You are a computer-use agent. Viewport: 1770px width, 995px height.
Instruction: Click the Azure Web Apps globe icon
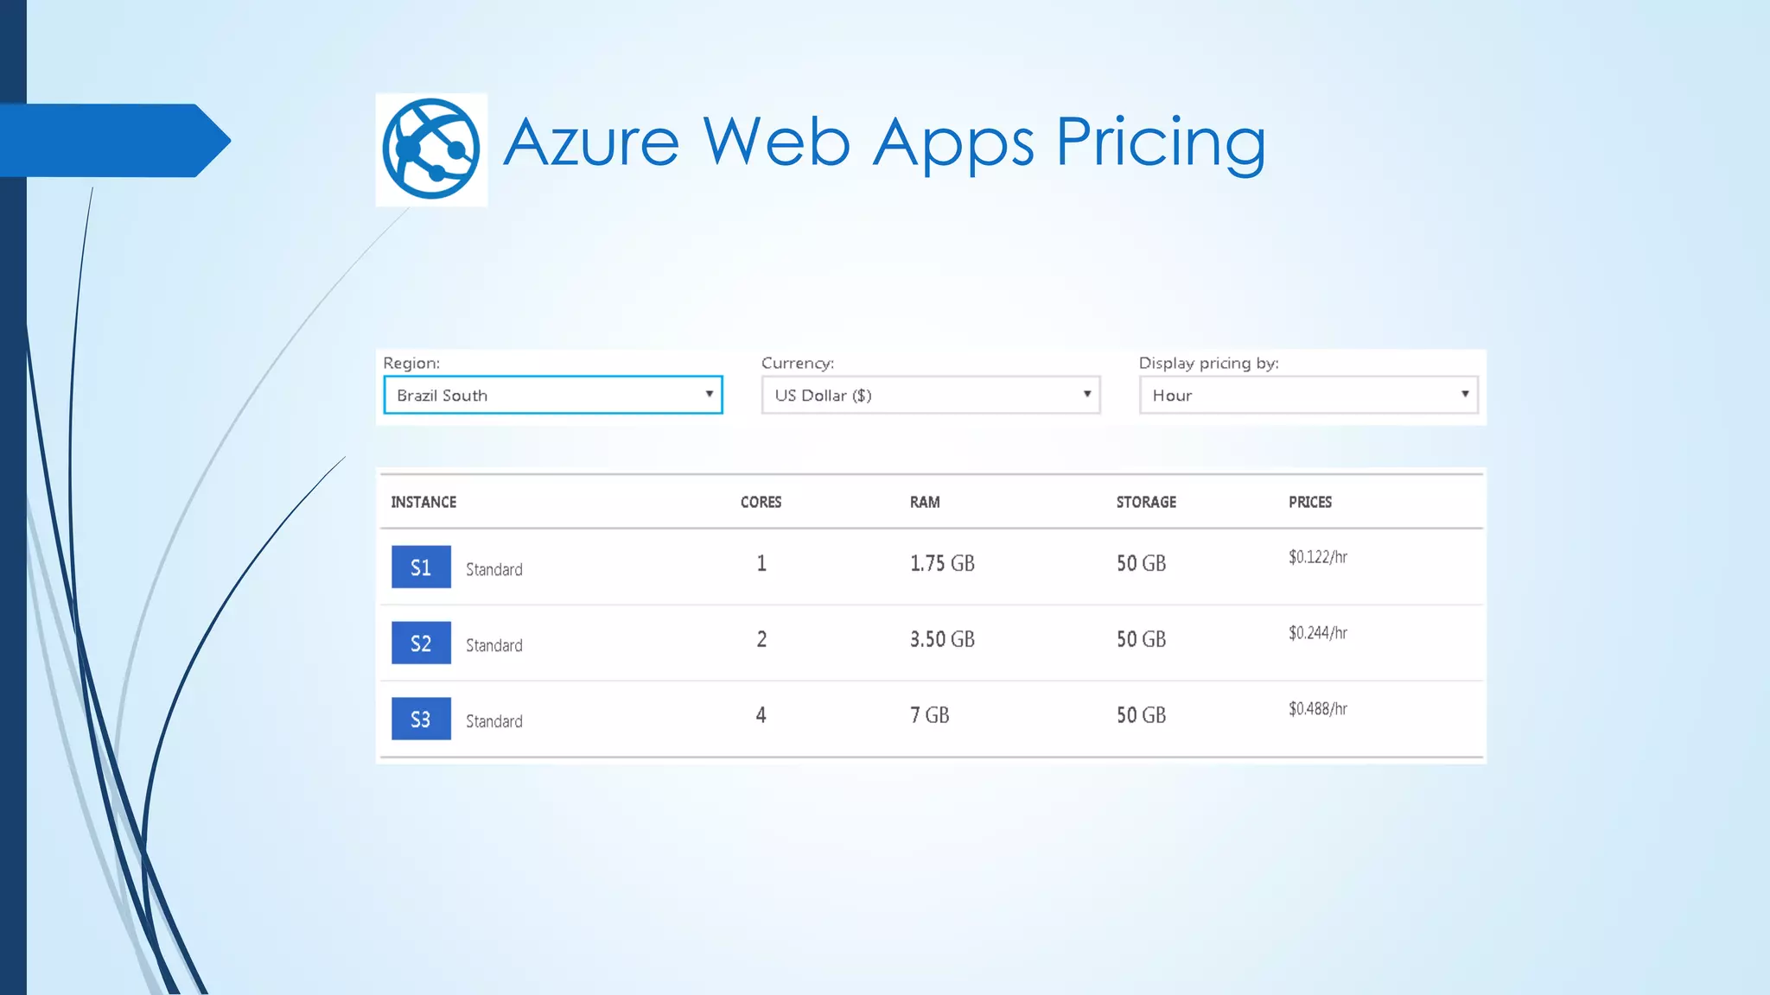pyautogui.click(x=431, y=149)
